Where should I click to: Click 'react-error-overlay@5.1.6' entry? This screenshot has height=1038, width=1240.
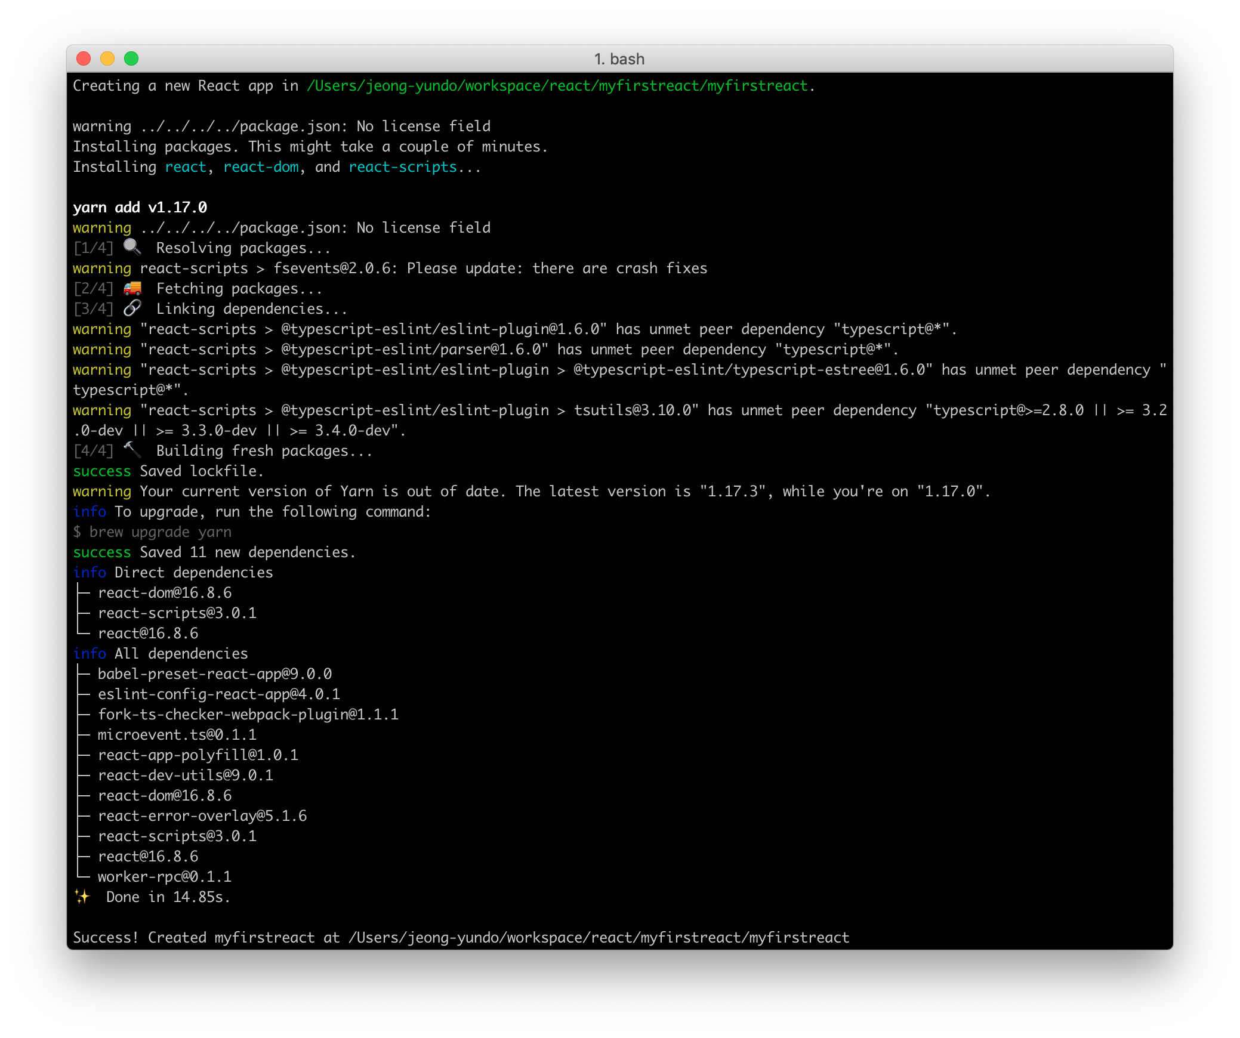pos(202,815)
